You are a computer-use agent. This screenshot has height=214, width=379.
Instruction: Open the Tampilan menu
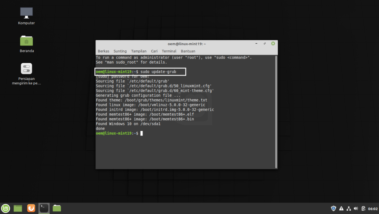tap(139, 51)
